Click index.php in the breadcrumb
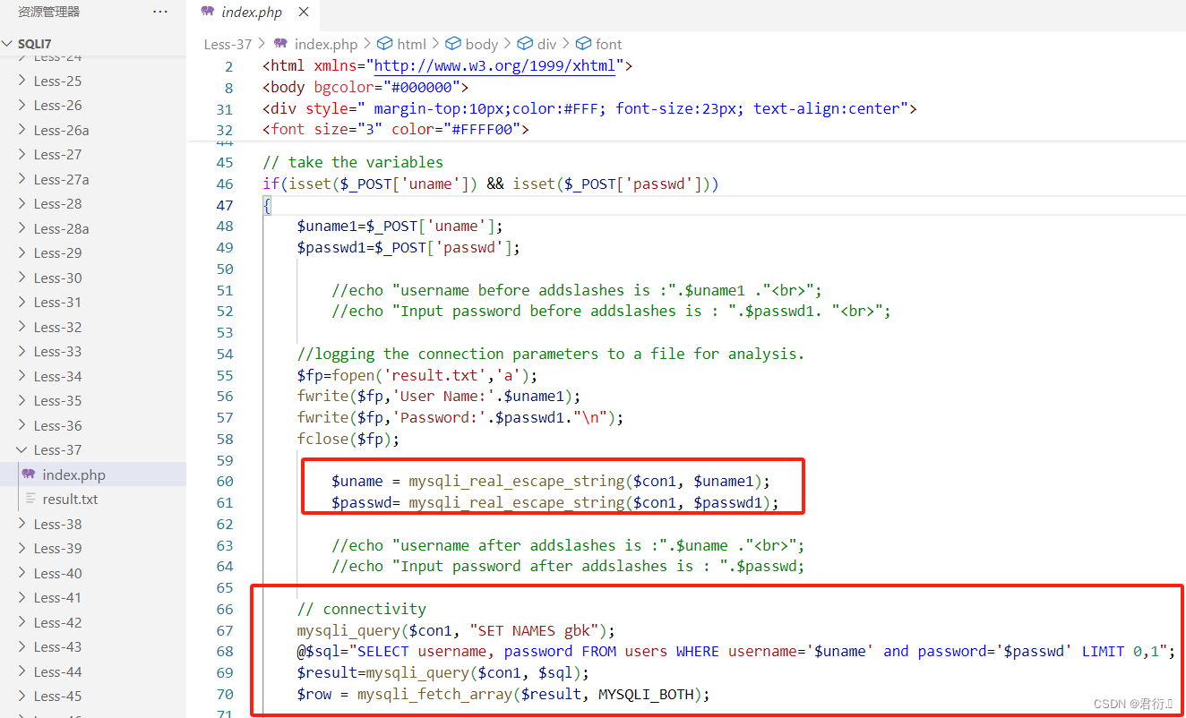The width and height of the screenshot is (1186, 718). click(326, 44)
